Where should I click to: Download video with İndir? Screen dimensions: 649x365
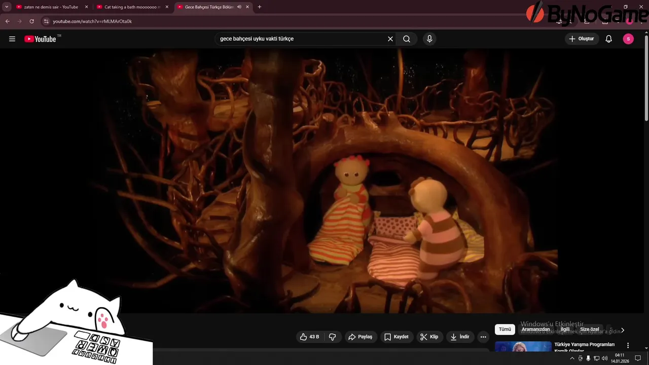[460, 337]
